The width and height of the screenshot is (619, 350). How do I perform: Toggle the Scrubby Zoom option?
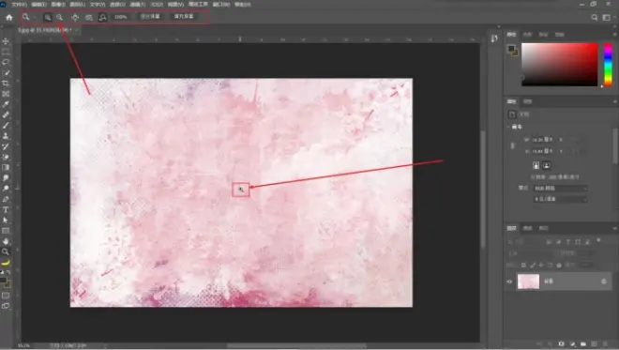[x=102, y=17]
